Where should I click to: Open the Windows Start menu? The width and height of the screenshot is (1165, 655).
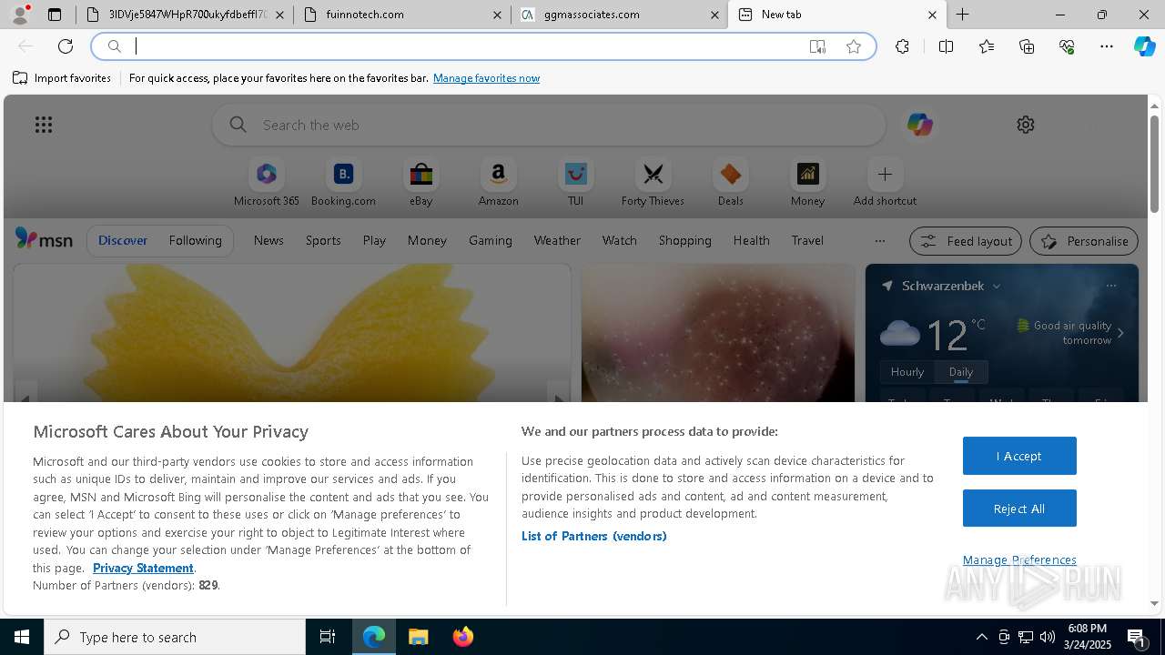point(22,637)
